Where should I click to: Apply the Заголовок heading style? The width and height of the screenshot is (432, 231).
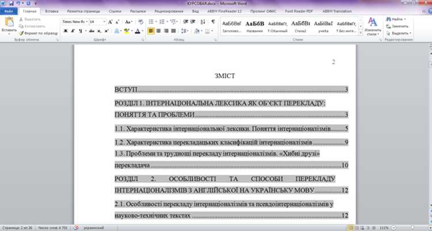tap(232, 26)
